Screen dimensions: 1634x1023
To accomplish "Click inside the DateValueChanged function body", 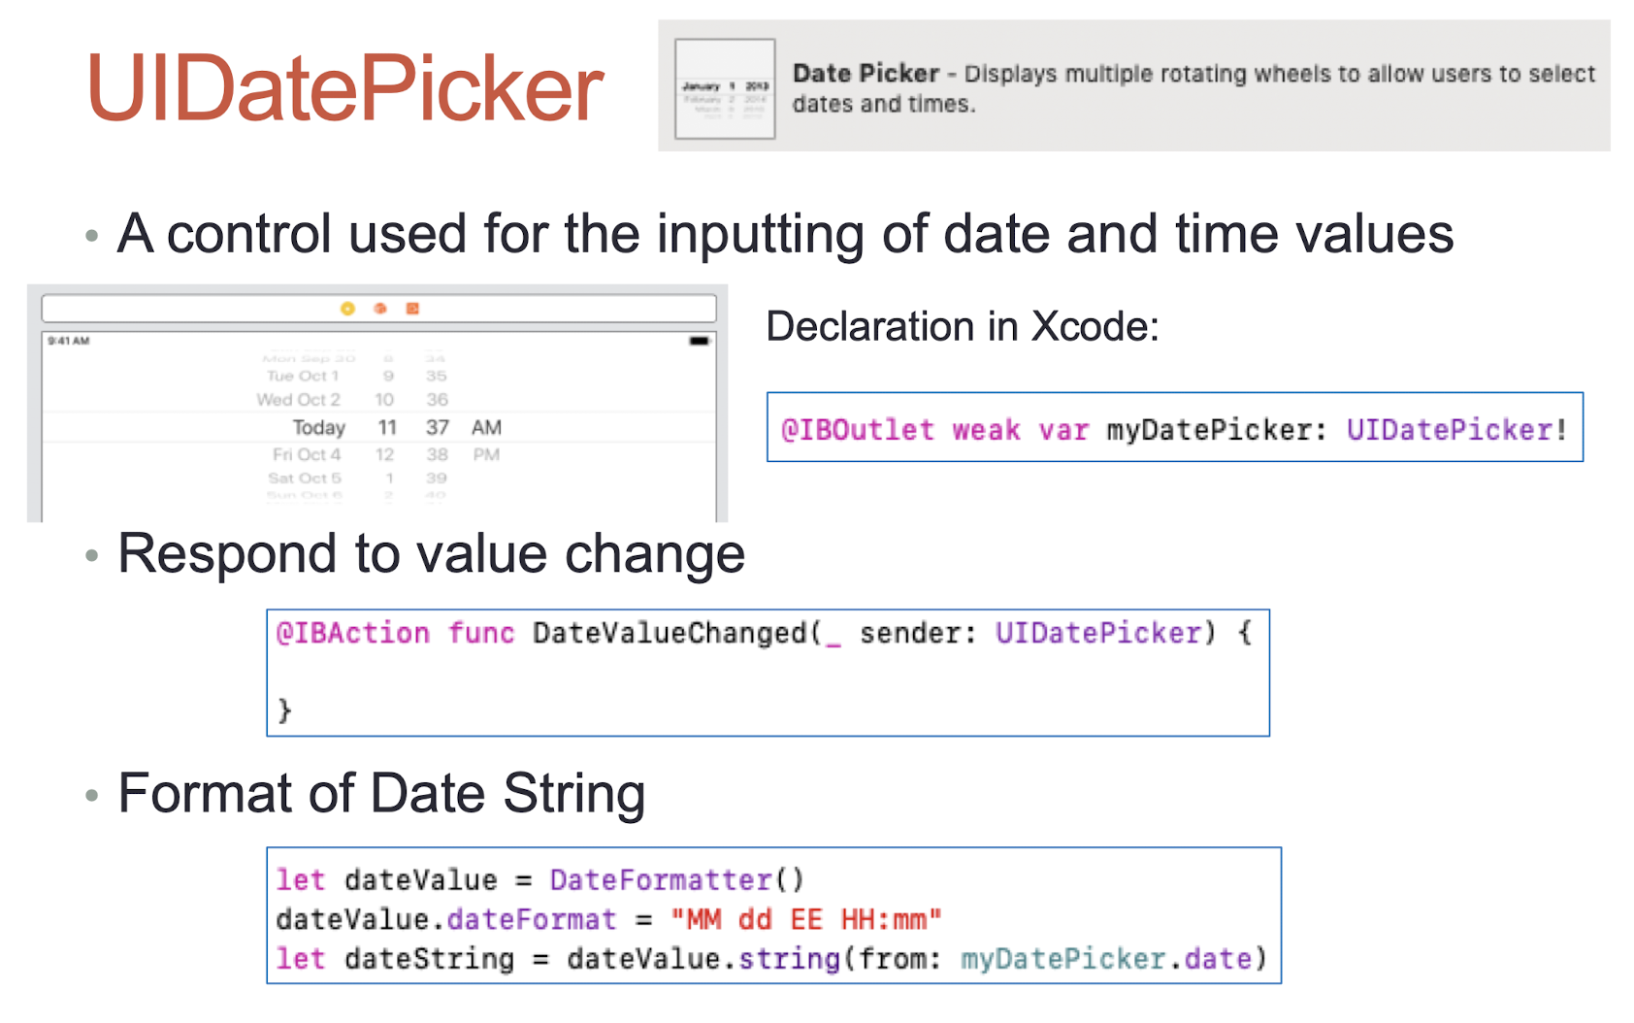I will (x=767, y=673).
